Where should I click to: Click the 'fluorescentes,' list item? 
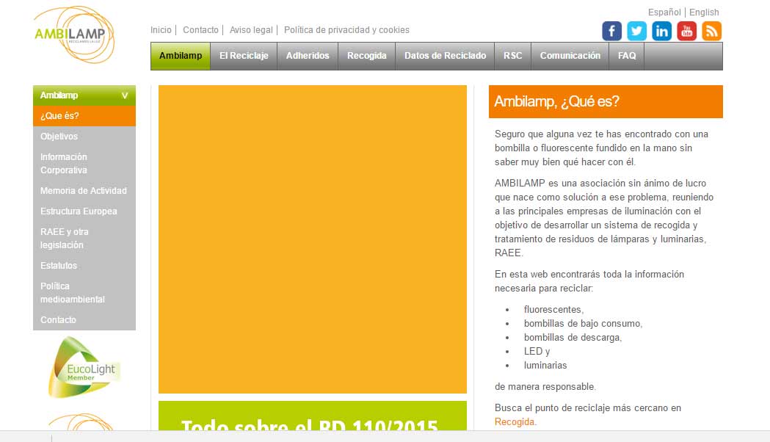click(x=553, y=309)
